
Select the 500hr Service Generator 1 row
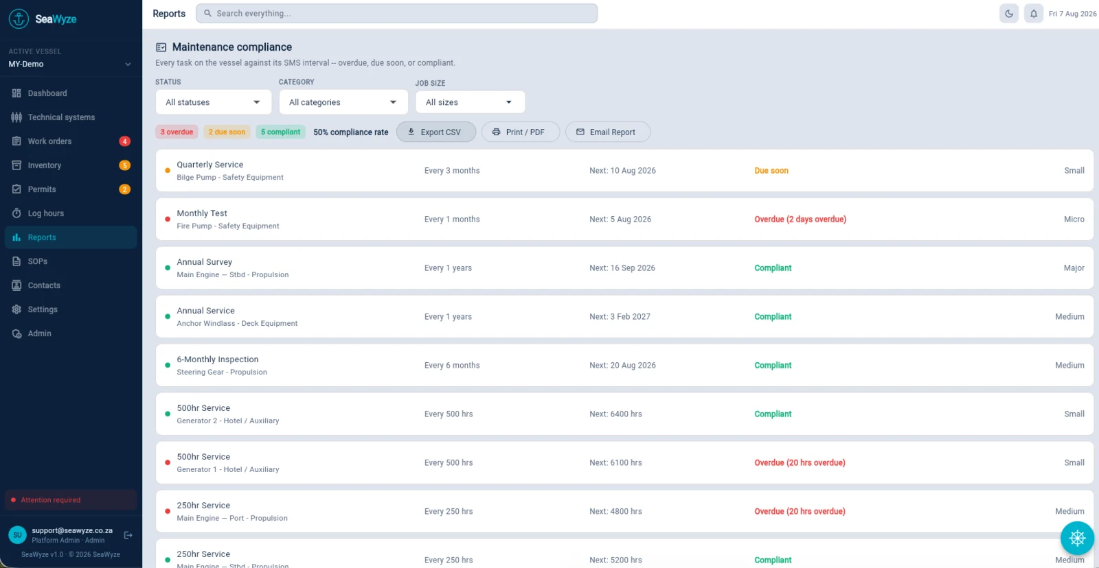point(624,463)
